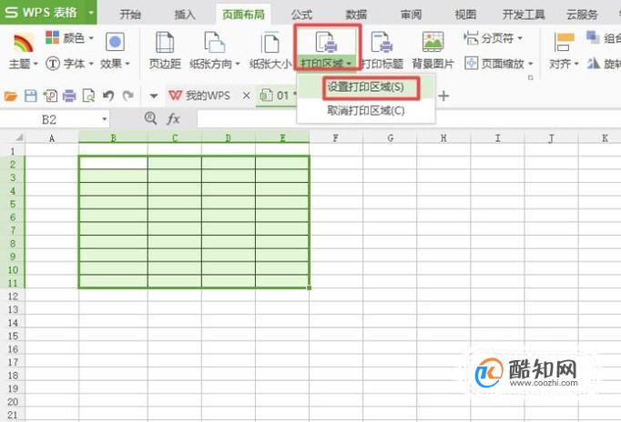
Task: Add a new document tab with plus
Action: (444, 95)
